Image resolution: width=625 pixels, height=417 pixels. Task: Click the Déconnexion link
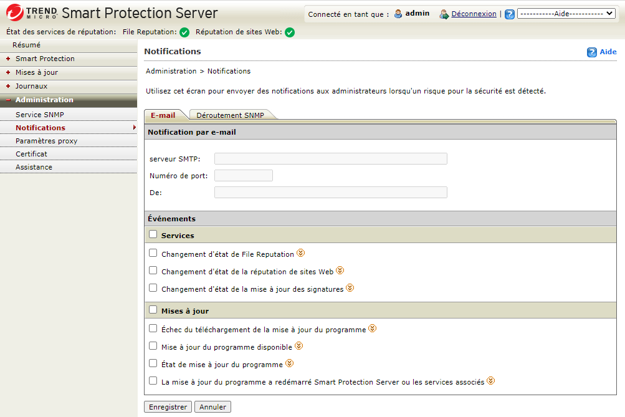click(474, 14)
